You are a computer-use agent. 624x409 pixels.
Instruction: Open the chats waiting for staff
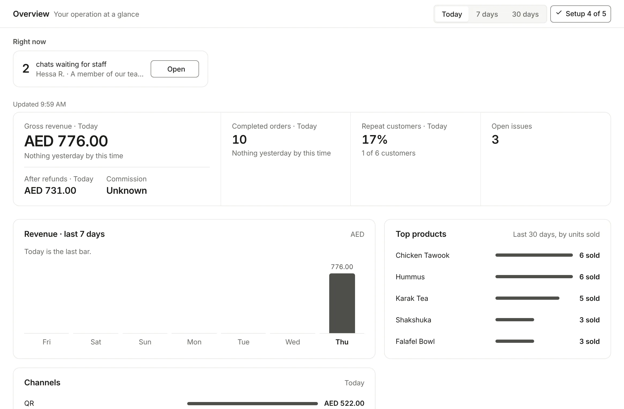click(x=175, y=69)
